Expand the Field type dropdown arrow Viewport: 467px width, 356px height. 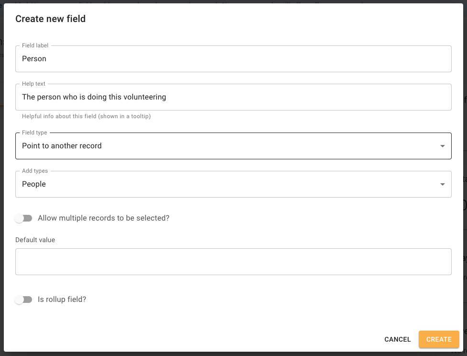coord(442,146)
